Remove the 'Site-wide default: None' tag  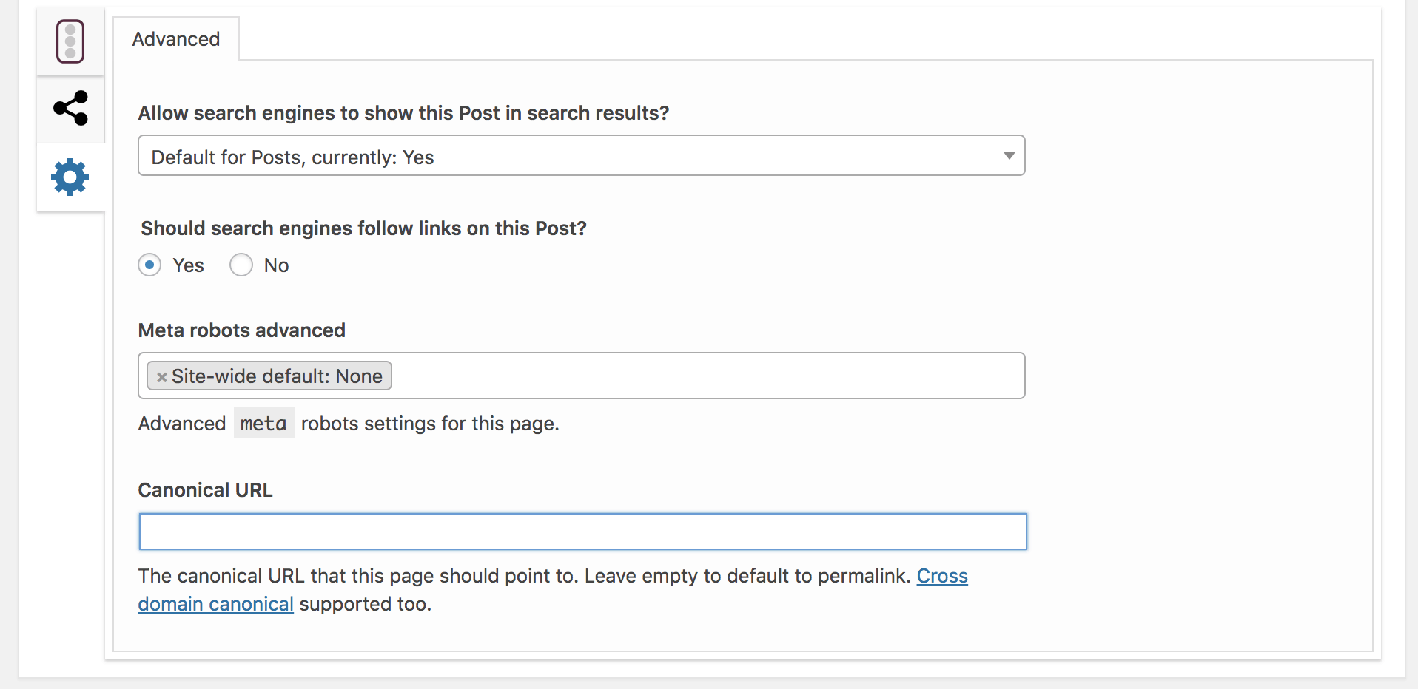click(x=161, y=377)
